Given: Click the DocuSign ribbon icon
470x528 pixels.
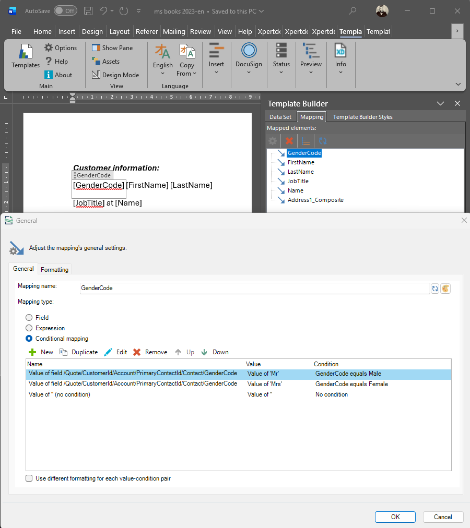Looking at the screenshot, I should tap(249, 51).
